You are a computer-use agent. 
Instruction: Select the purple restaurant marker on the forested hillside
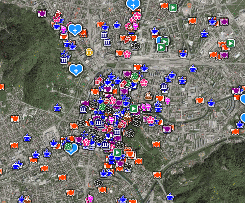point(42,13)
